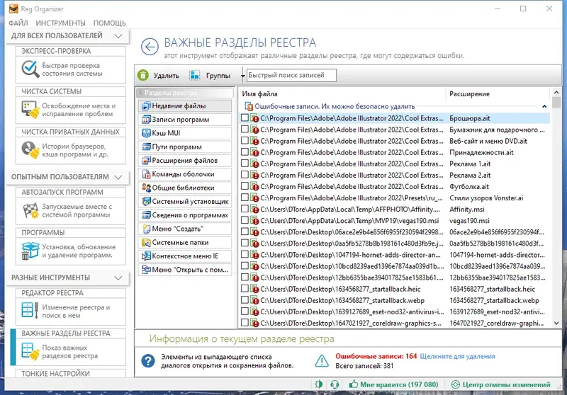Viewport: 567px width, 395px height.
Task: Open the toolbar dropdown arrow next to Группы
Action: [242, 76]
